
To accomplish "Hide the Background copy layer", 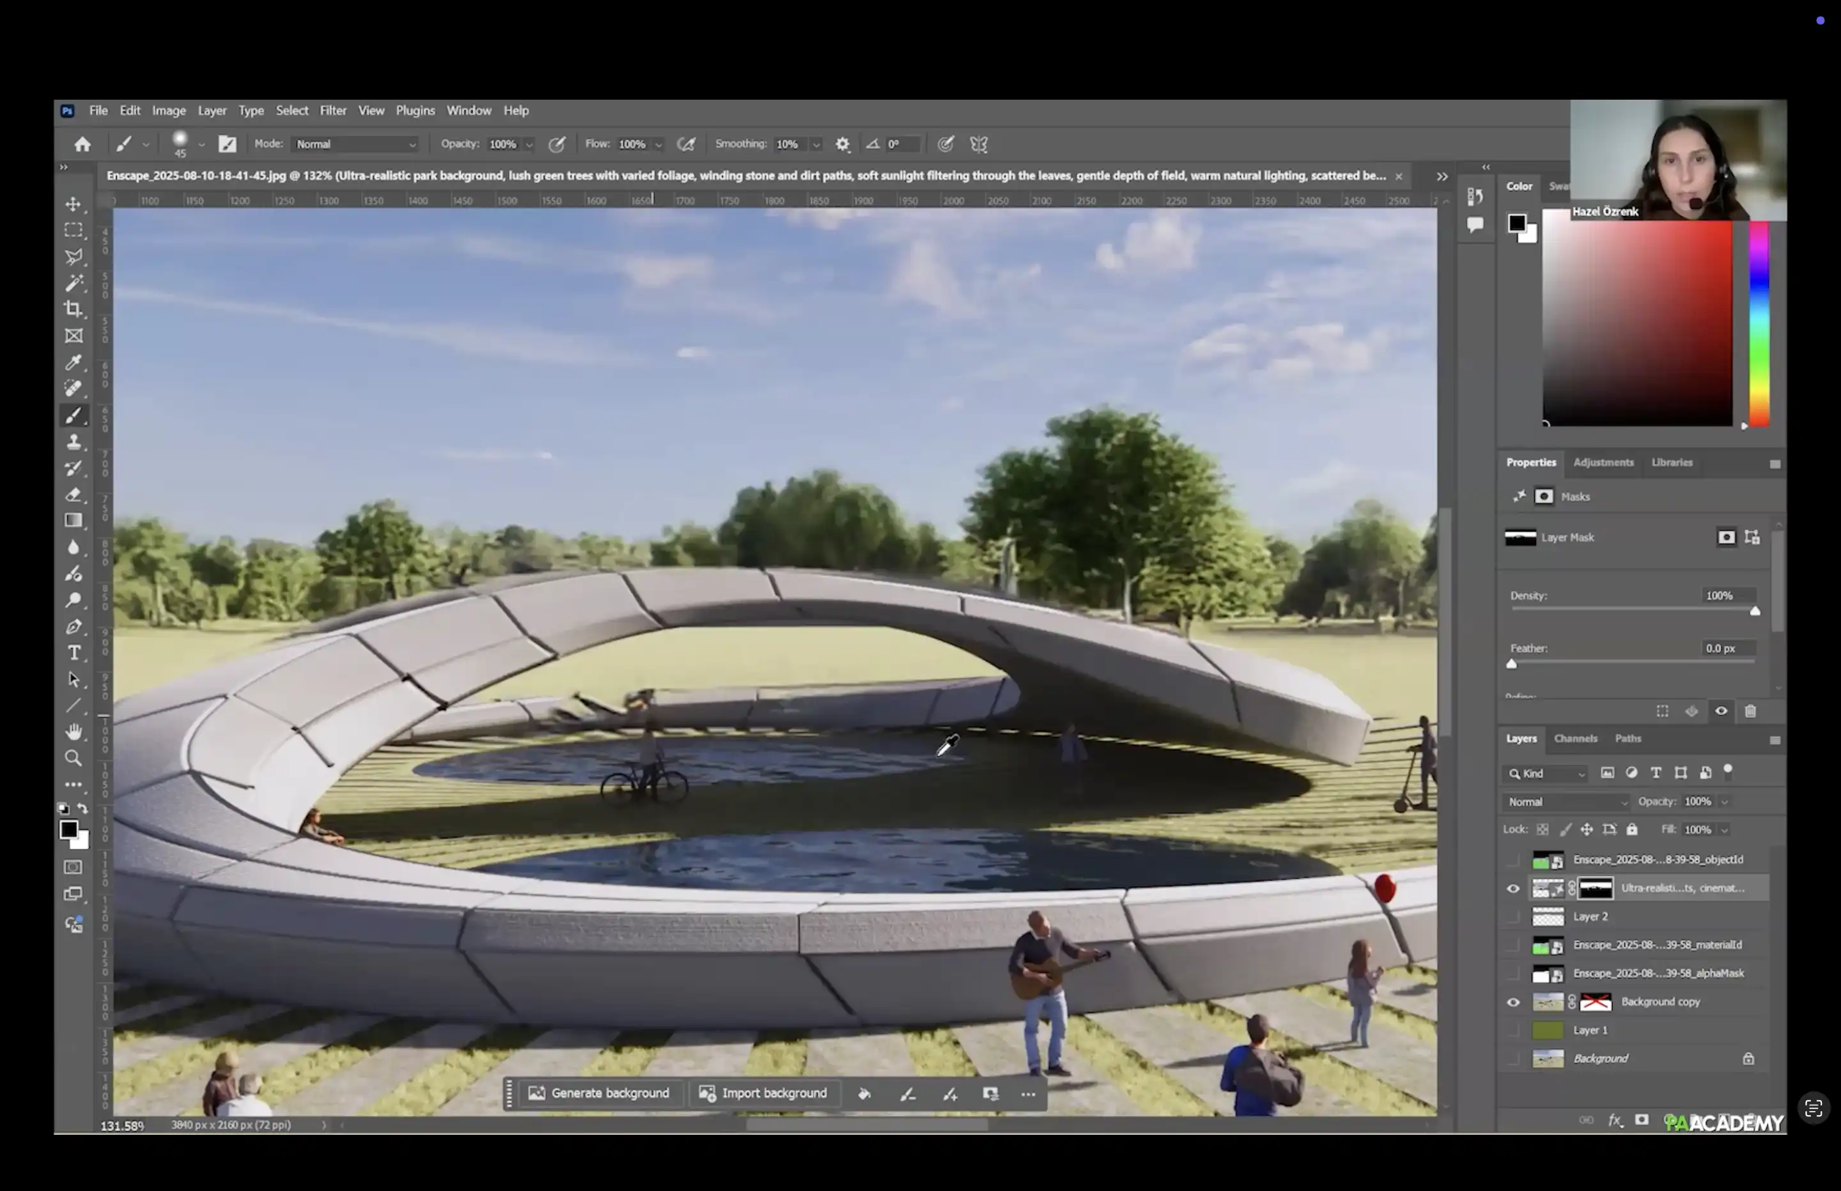I will click(1513, 1003).
